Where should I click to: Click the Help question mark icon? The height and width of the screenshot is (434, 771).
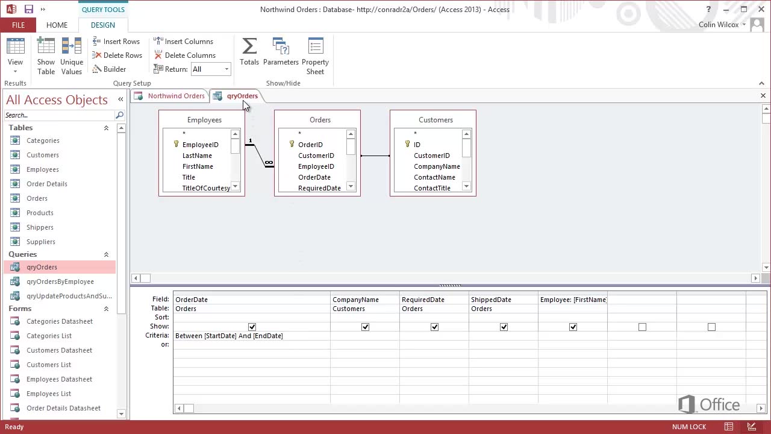pos(708,9)
